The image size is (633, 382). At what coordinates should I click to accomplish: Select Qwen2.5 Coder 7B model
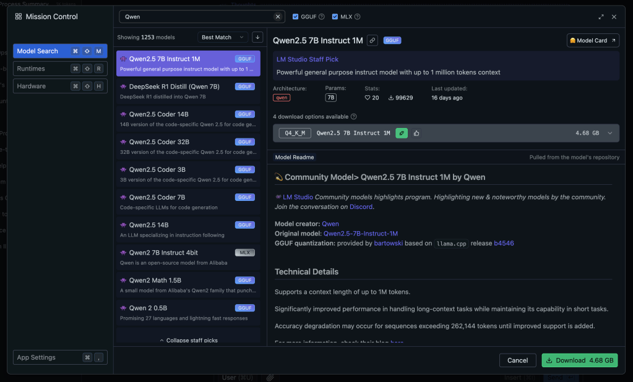pyautogui.click(x=188, y=202)
